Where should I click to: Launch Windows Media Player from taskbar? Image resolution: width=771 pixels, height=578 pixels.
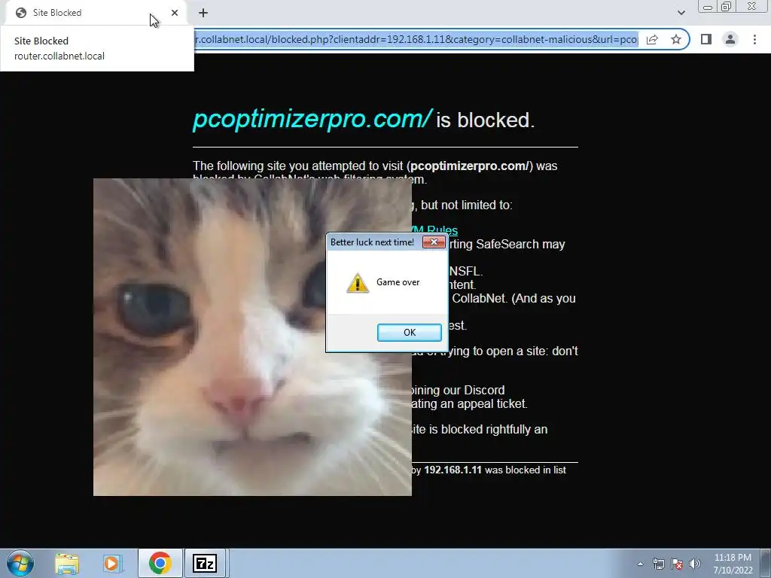pyautogui.click(x=112, y=563)
